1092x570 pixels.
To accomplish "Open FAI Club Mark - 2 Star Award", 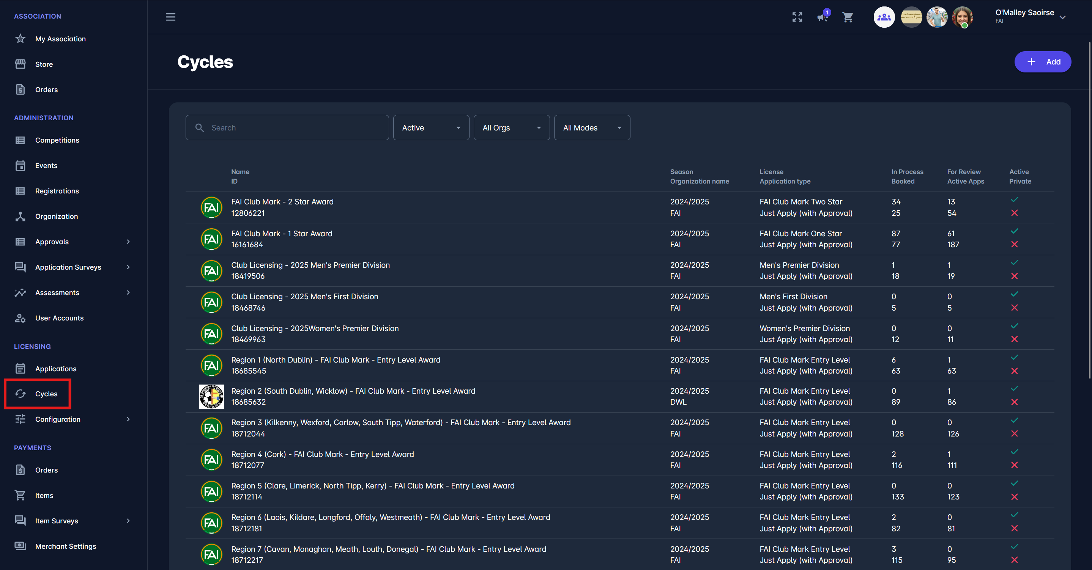I will 282,202.
